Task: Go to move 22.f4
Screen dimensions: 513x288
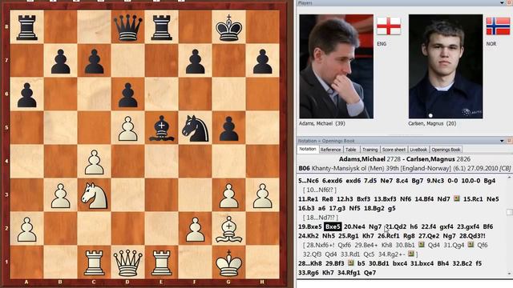Action: [429, 226]
